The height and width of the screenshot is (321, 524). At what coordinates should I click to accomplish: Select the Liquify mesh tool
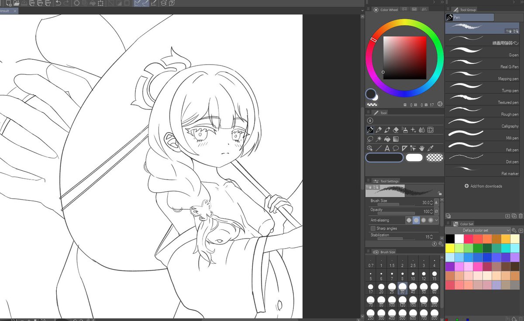430,130
